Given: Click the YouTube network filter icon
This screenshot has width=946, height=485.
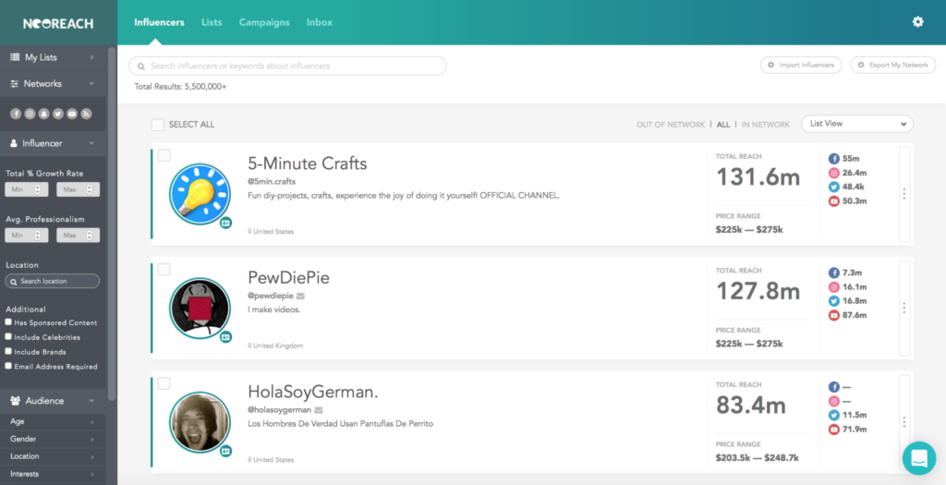Looking at the screenshot, I should click(x=71, y=114).
